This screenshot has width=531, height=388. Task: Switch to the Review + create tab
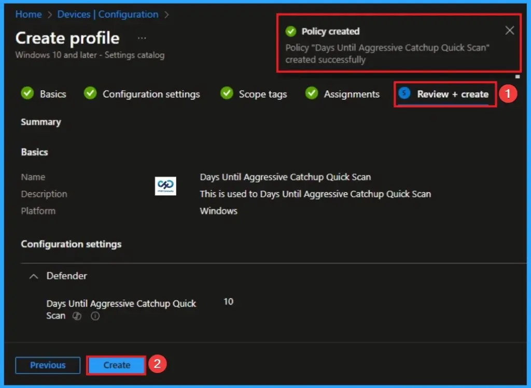click(453, 94)
